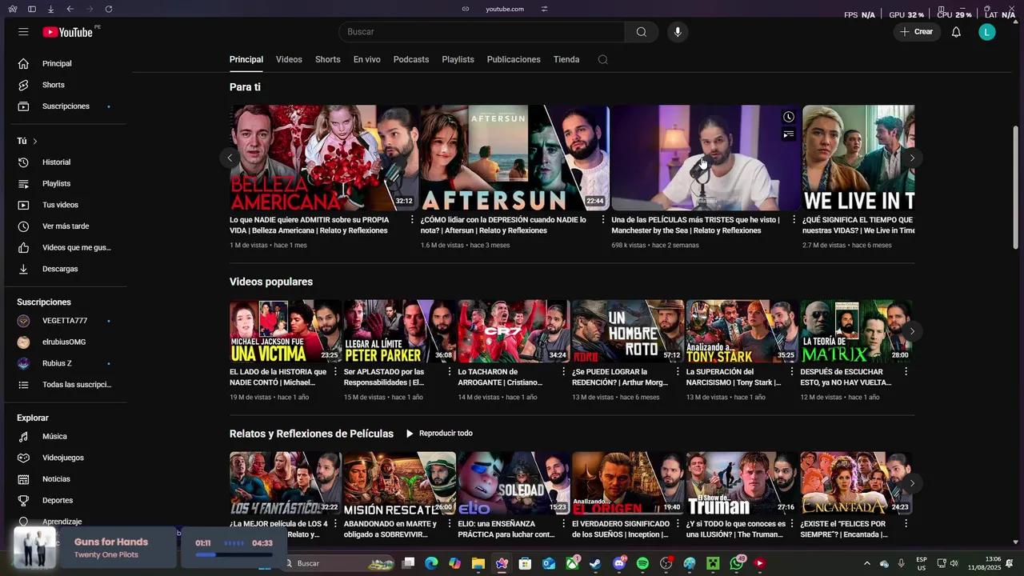Click the YouTube logo
1024x576 pixels.
[x=68, y=32]
